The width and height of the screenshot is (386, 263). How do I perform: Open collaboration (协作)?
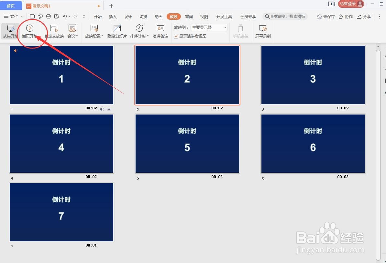click(346, 16)
